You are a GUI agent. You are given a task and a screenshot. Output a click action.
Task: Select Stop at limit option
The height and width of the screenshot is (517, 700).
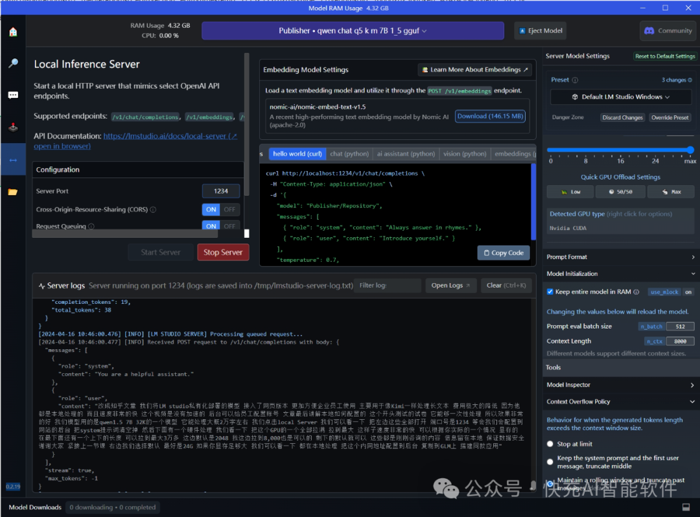coord(550,444)
